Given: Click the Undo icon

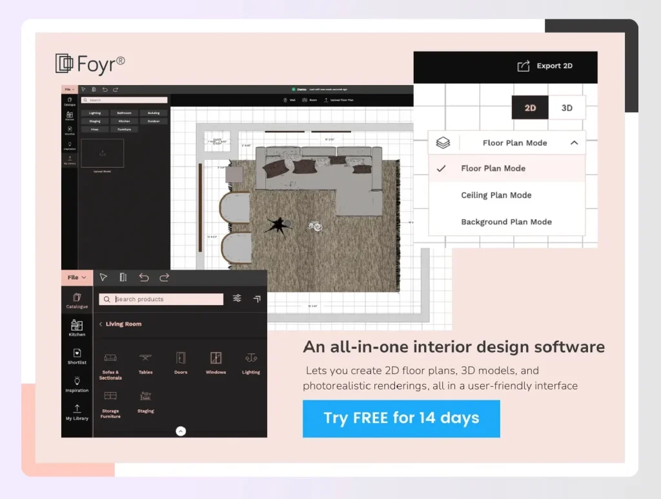Looking at the screenshot, I should tap(145, 277).
